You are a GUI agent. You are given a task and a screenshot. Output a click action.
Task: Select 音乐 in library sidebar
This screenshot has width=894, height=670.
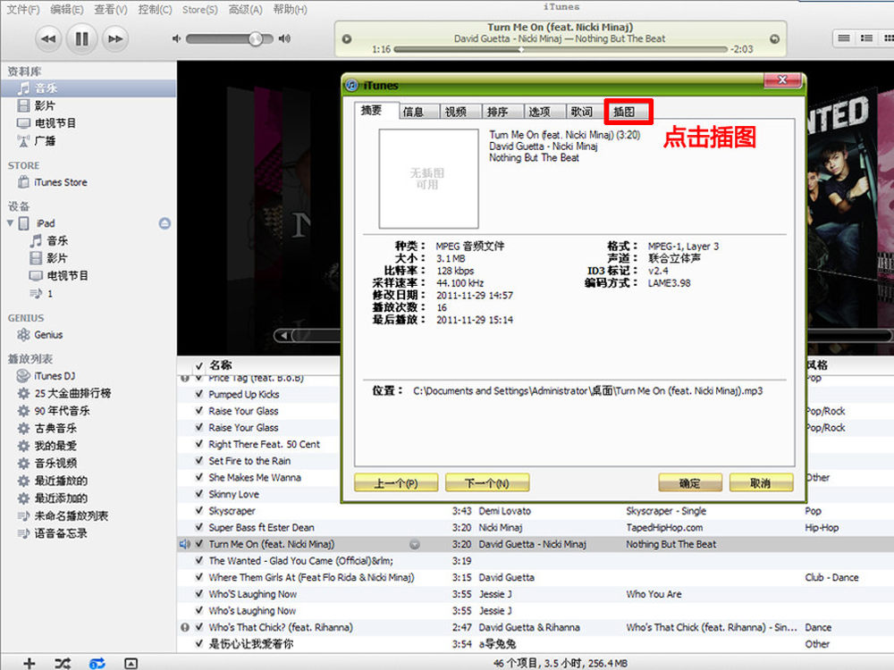coord(89,88)
